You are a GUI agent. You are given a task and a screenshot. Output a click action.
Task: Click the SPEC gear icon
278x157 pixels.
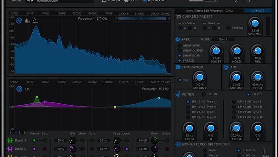(x=178, y=40)
